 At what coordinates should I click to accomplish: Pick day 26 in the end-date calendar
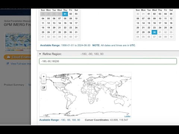click(x=171, y=28)
